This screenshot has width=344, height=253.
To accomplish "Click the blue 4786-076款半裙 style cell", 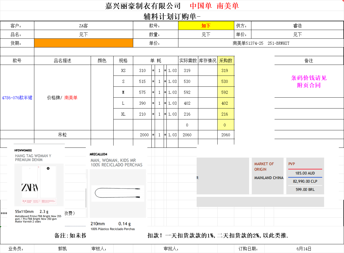I will (17, 98).
